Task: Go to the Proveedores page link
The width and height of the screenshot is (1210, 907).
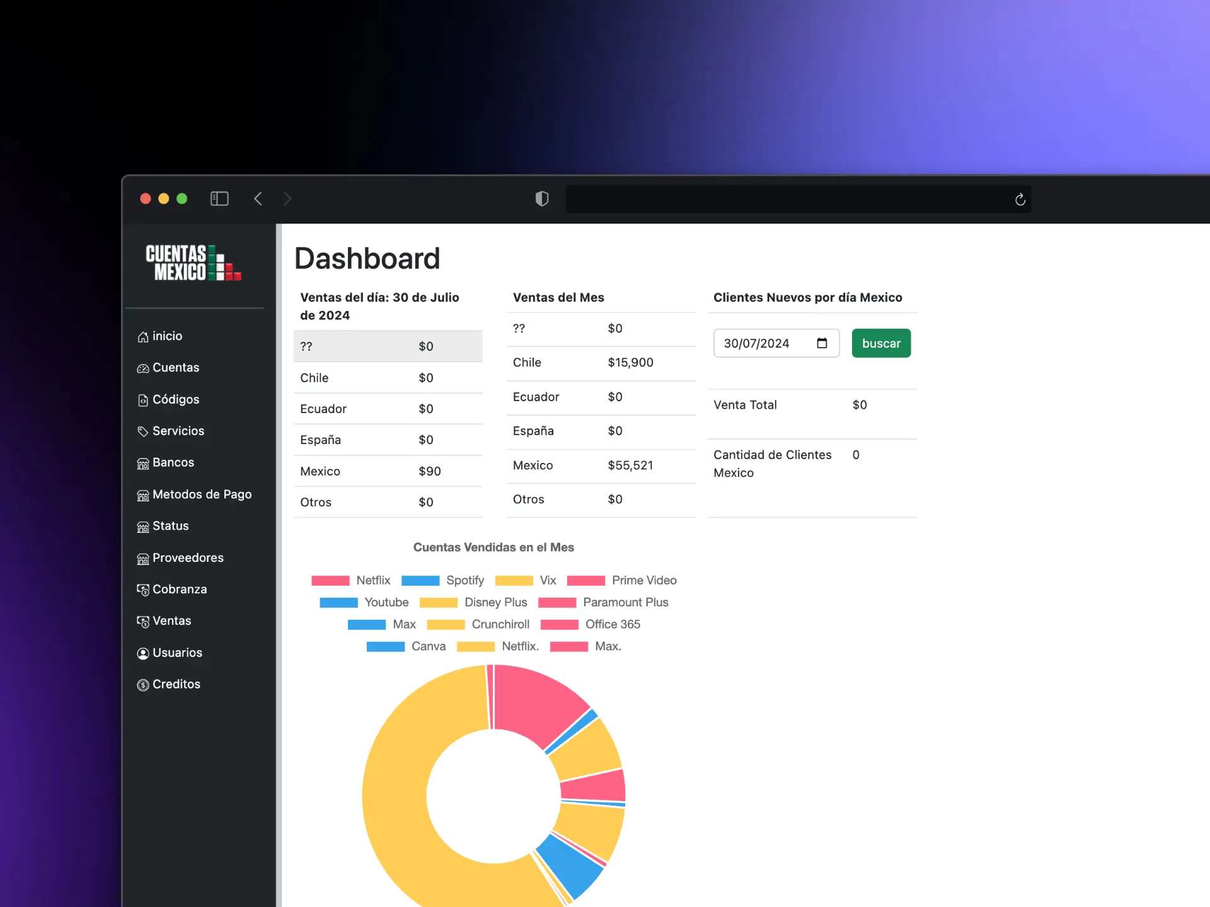Action: (x=180, y=558)
